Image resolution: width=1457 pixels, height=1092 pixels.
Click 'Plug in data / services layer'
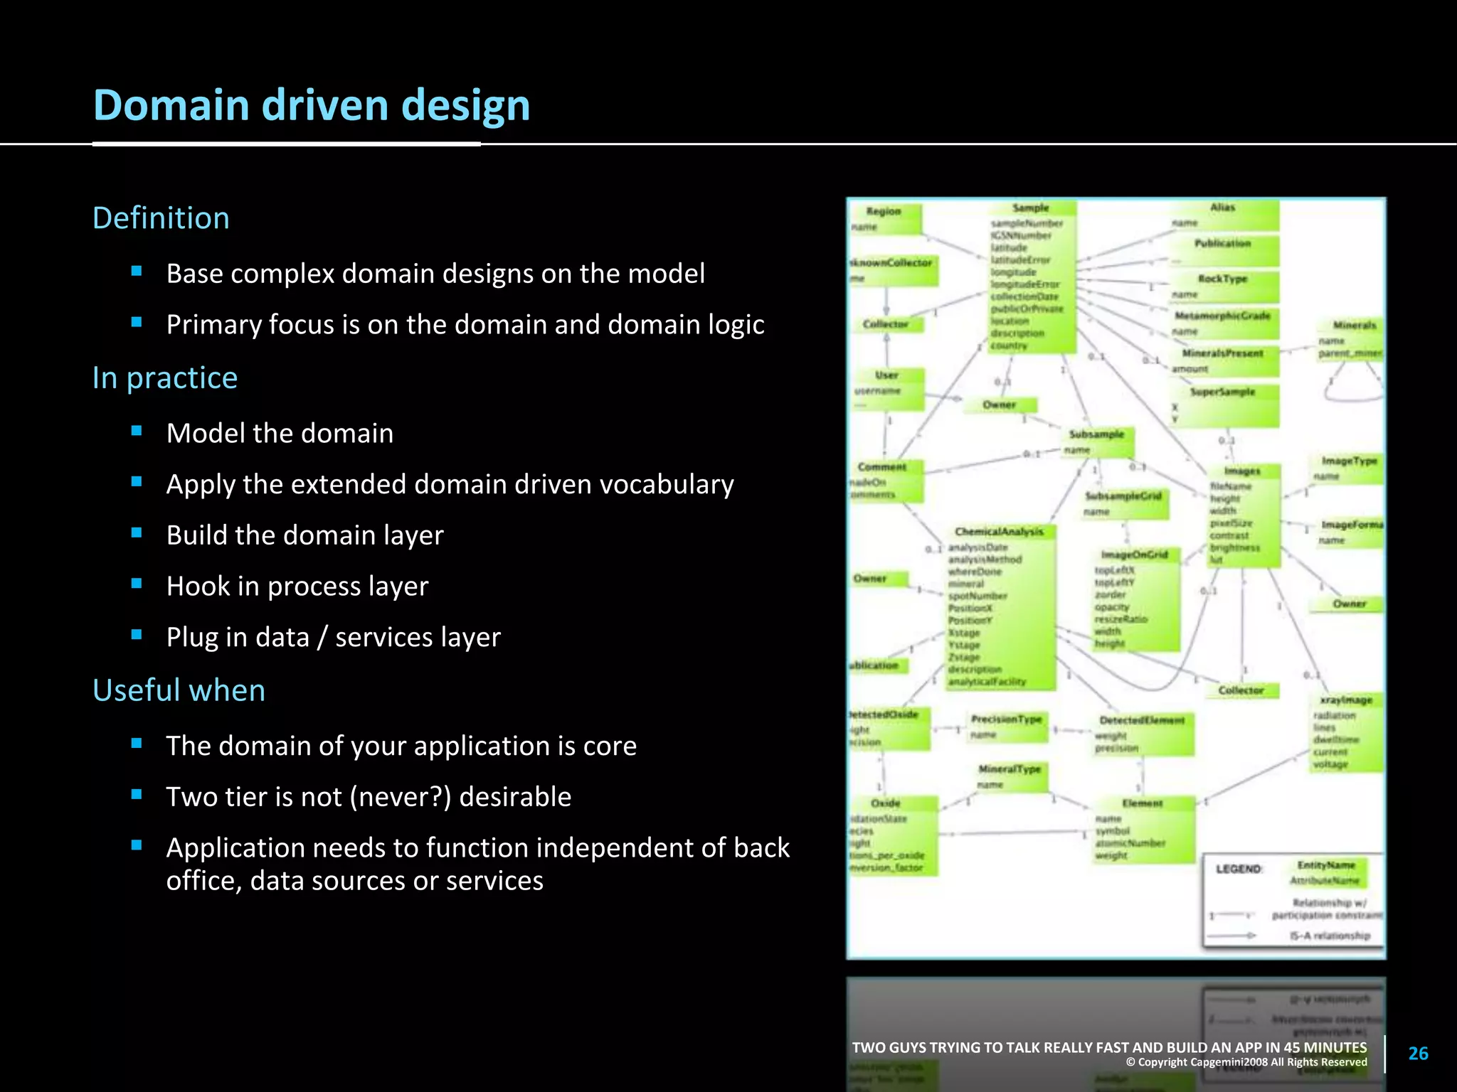tap(334, 638)
